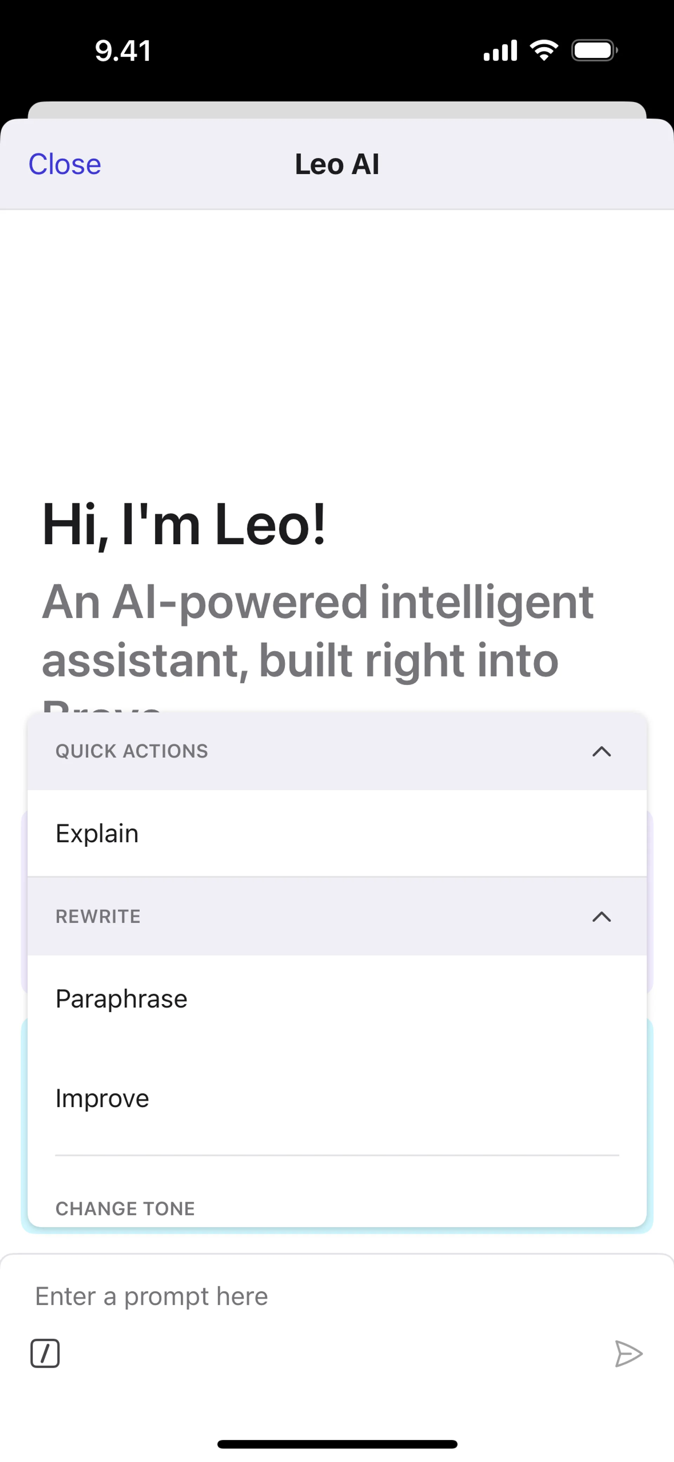
Task: Close the Leo AI sheet
Action: 65,164
